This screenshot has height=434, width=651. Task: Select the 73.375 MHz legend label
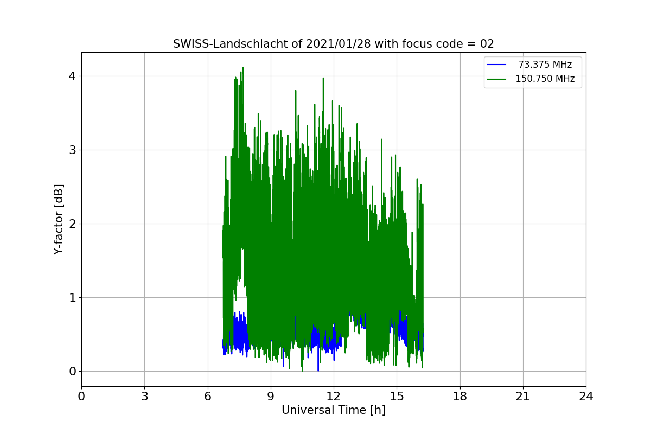click(x=545, y=65)
